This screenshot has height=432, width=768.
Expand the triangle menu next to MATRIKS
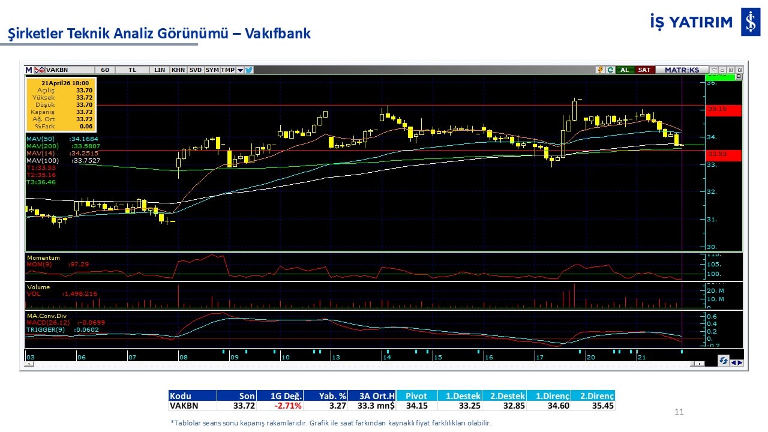coord(713,70)
